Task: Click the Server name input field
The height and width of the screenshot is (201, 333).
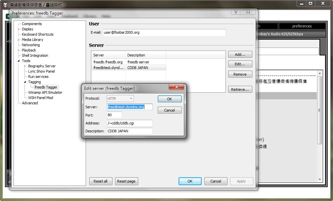Action: pyautogui.click(x=130, y=107)
